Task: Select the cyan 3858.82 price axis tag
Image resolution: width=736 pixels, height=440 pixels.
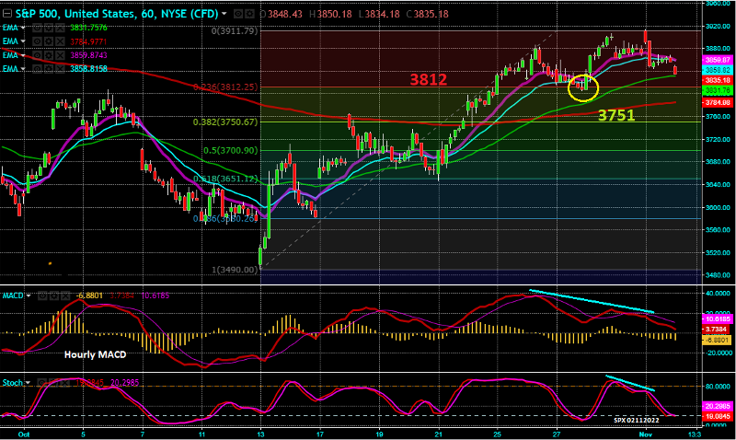Action: (718, 70)
